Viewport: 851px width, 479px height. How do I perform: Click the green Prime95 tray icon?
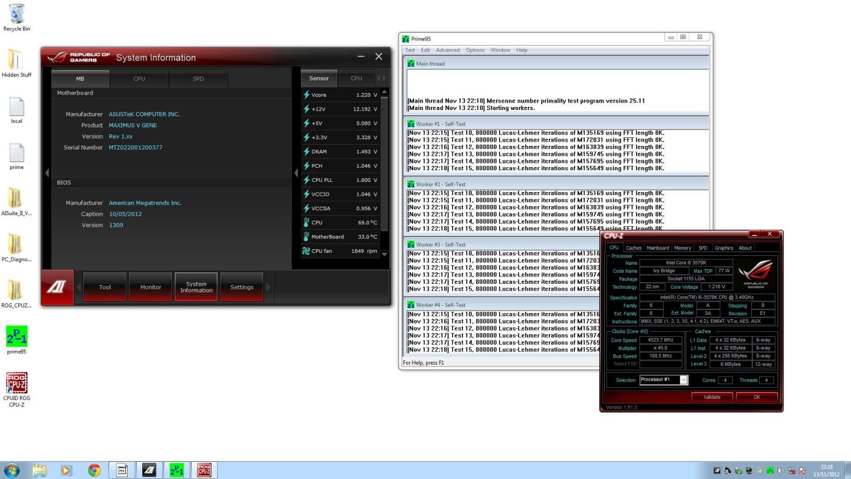(770, 470)
